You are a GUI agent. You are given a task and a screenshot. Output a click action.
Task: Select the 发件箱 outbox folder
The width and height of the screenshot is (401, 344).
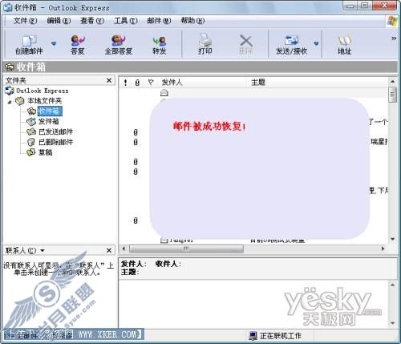pyautogui.click(x=49, y=121)
